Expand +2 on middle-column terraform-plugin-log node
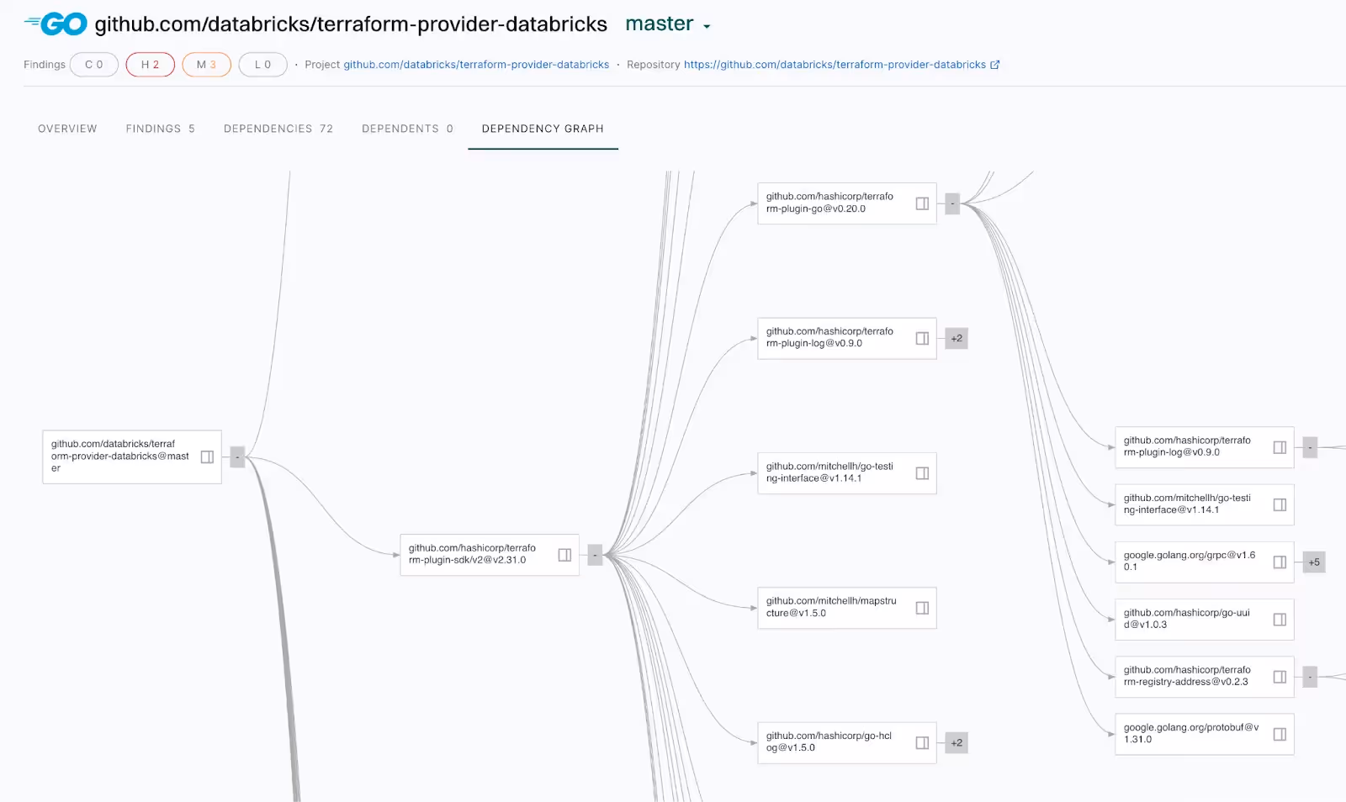The height and width of the screenshot is (802, 1346). click(957, 338)
